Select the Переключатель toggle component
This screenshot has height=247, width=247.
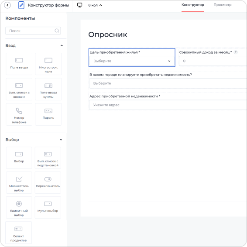tap(48, 183)
